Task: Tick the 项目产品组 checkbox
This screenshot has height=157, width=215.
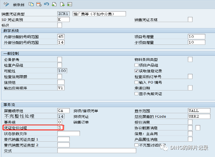Action: pyautogui.click(x=136, y=65)
